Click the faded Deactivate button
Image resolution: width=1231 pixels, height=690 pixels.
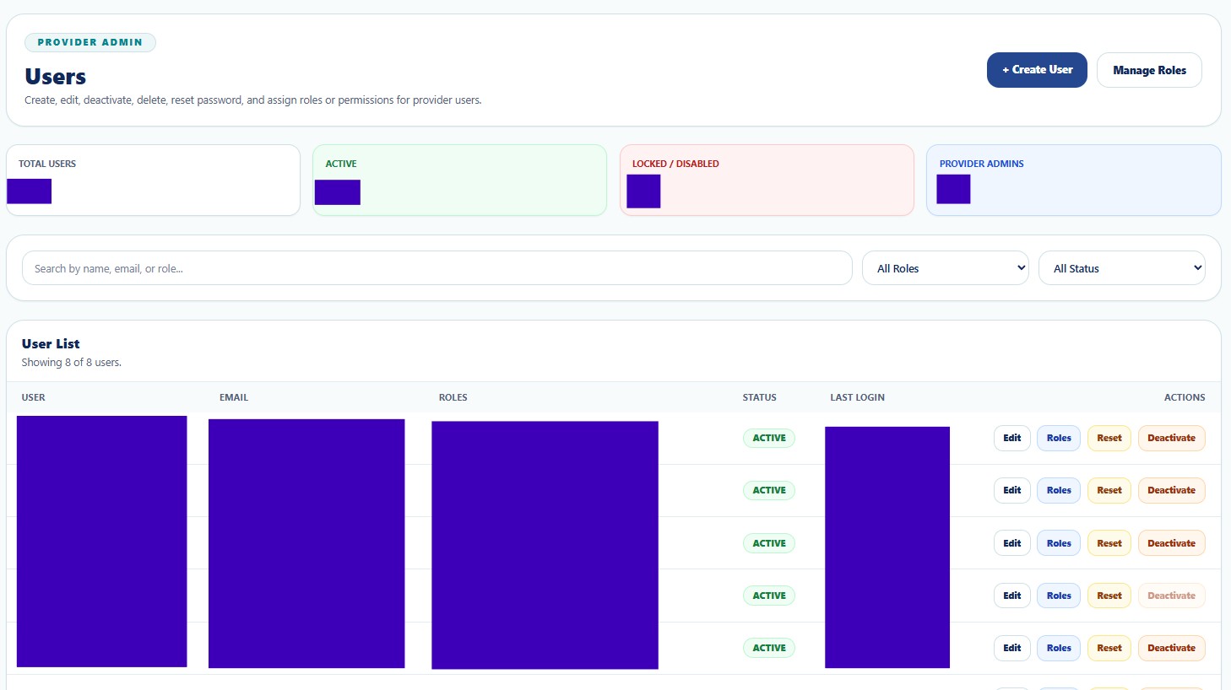(x=1172, y=596)
